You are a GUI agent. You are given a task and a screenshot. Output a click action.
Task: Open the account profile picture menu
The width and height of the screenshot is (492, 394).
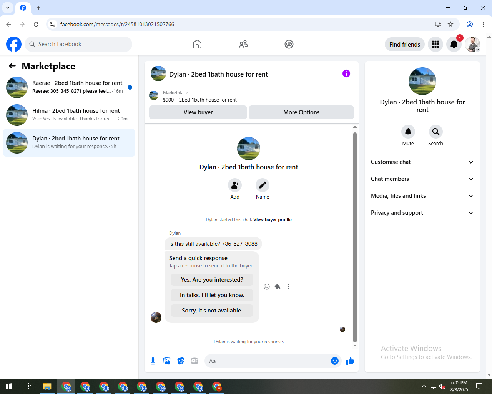pyautogui.click(x=472, y=44)
